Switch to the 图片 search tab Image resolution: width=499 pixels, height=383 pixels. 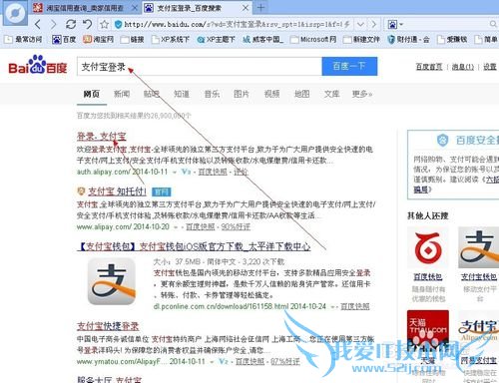pos(242,94)
